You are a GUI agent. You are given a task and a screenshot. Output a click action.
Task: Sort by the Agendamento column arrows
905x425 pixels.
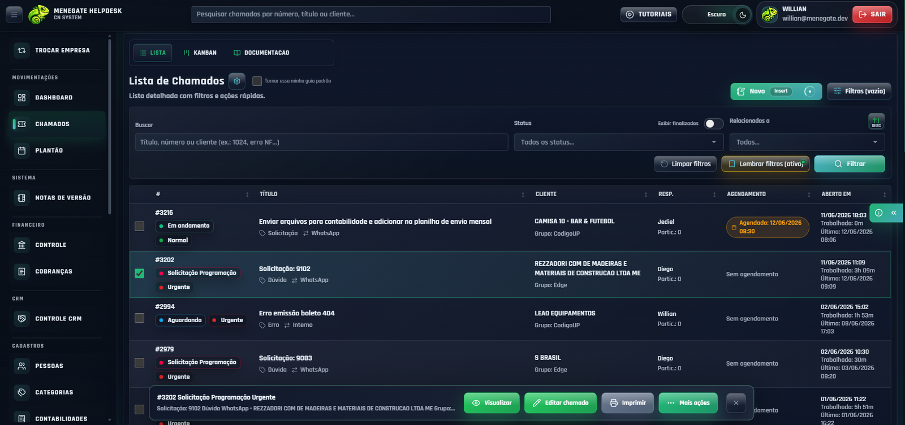(809, 194)
